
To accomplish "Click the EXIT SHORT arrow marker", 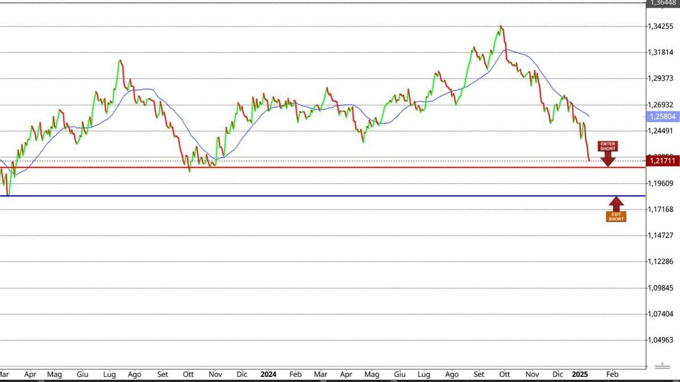I will pyautogui.click(x=617, y=209).
